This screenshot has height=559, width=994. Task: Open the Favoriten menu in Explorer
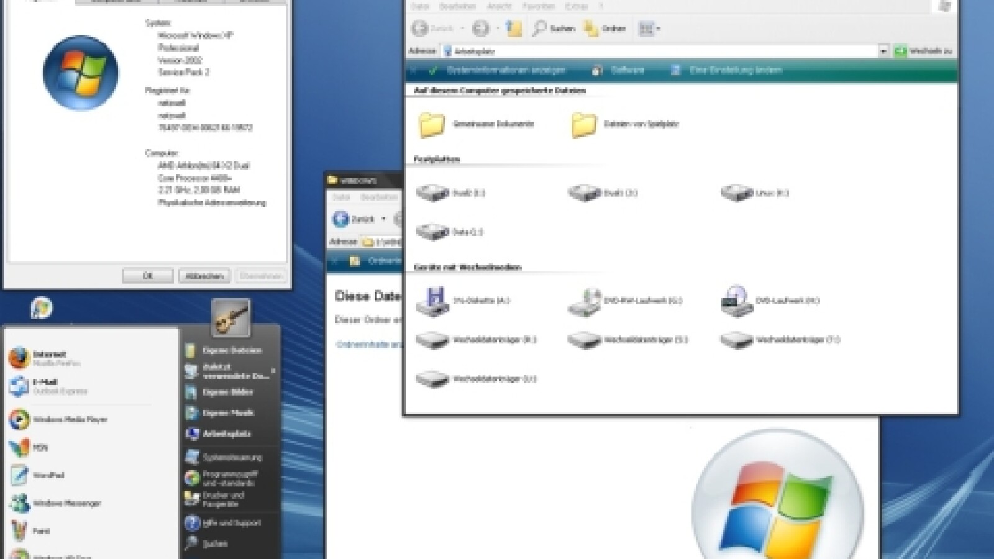point(537,7)
